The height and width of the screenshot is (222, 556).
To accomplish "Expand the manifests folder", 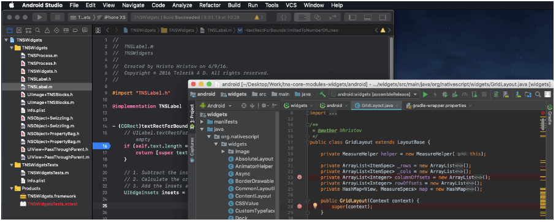I will point(202,122).
